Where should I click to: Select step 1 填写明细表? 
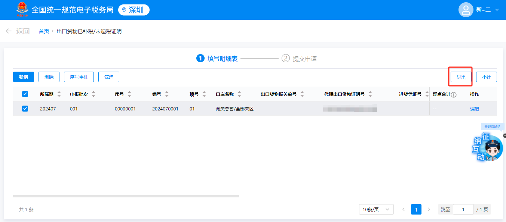(217, 59)
